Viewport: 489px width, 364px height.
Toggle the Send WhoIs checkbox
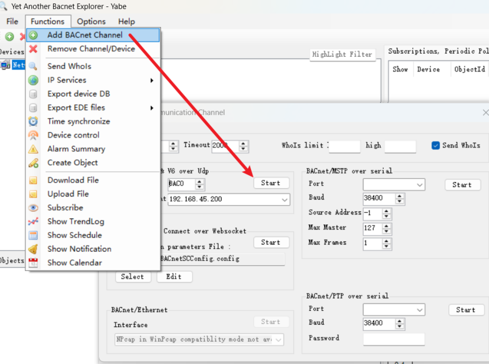[435, 145]
